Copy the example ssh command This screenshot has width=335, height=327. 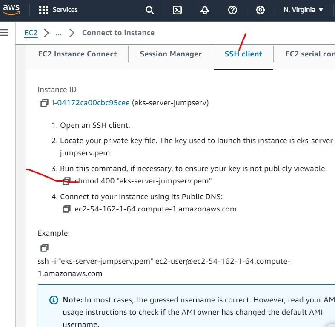(x=44, y=248)
